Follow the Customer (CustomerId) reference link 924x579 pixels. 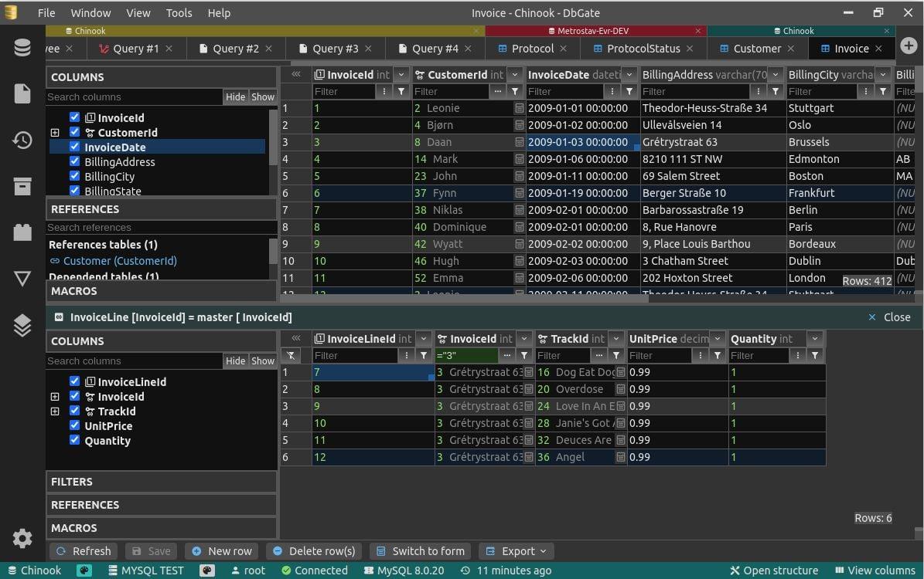point(119,261)
